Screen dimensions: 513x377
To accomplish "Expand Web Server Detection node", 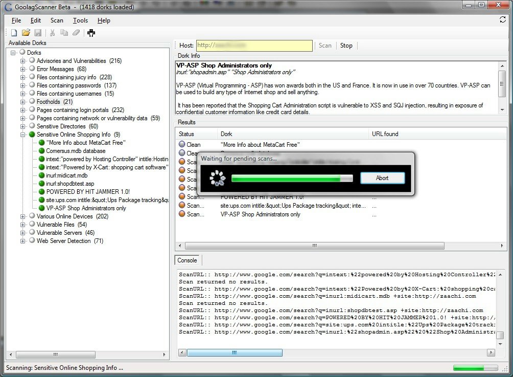I will (x=22, y=241).
